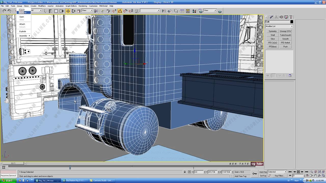Open the Rendering menu
The width and height of the screenshot is (326, 183).
click(x=83, y=6)
